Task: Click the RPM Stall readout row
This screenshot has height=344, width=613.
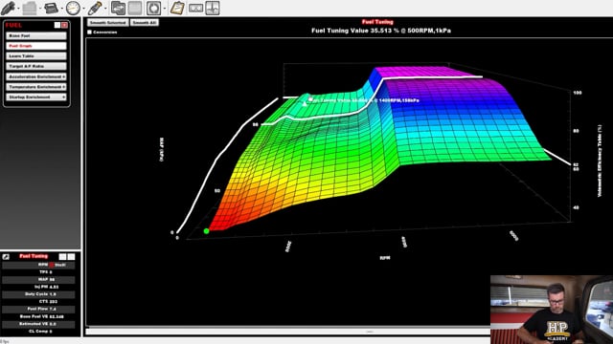Action: 38,265
